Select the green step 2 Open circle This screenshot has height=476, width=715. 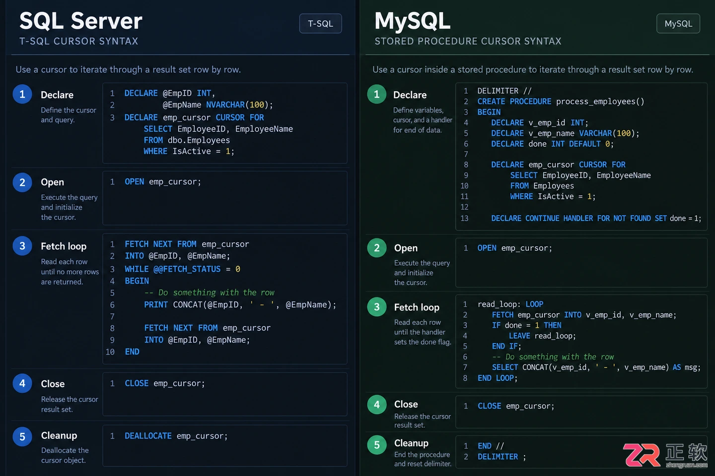(x=377, y=247)
